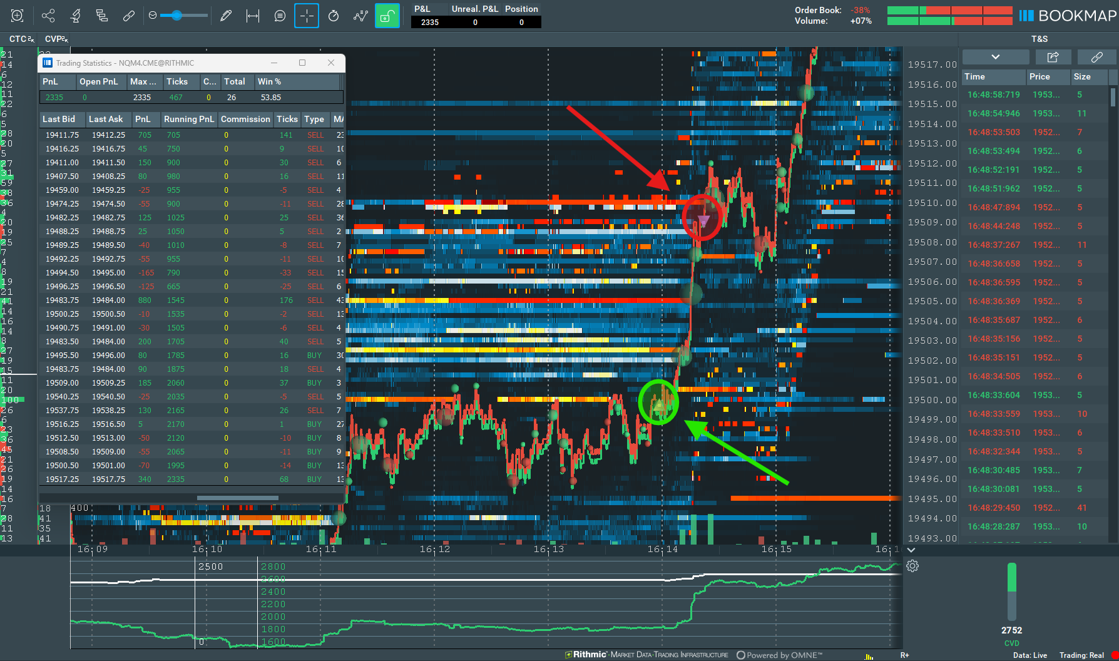Screen dimensions: 1119x661
Task: Select the CVP tab
Action: coord(53,39)
